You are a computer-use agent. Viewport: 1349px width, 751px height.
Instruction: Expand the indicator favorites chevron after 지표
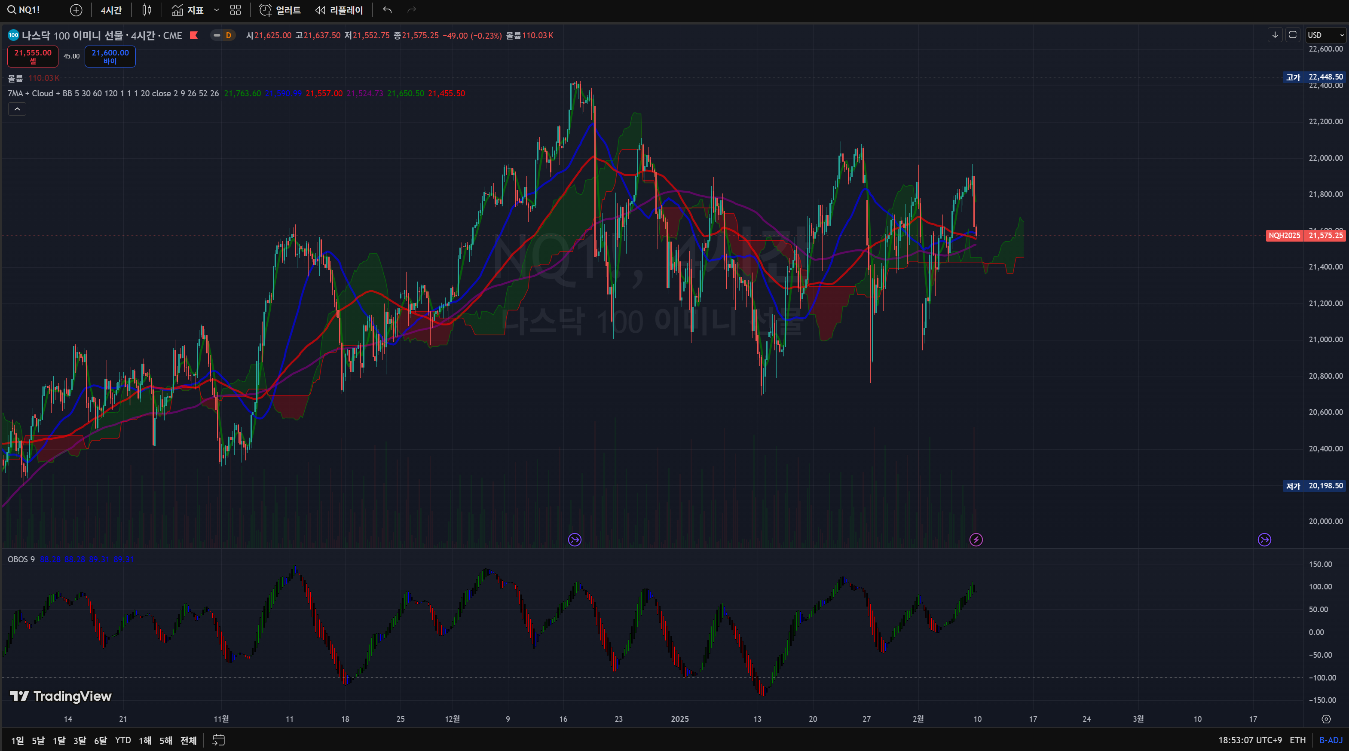coord(216,10)
